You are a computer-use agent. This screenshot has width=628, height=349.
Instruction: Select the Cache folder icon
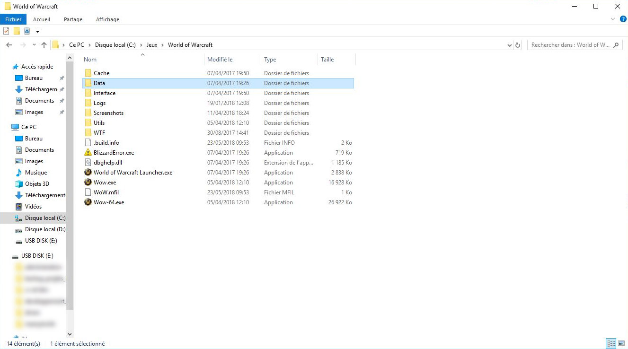(x=88, y=73)
